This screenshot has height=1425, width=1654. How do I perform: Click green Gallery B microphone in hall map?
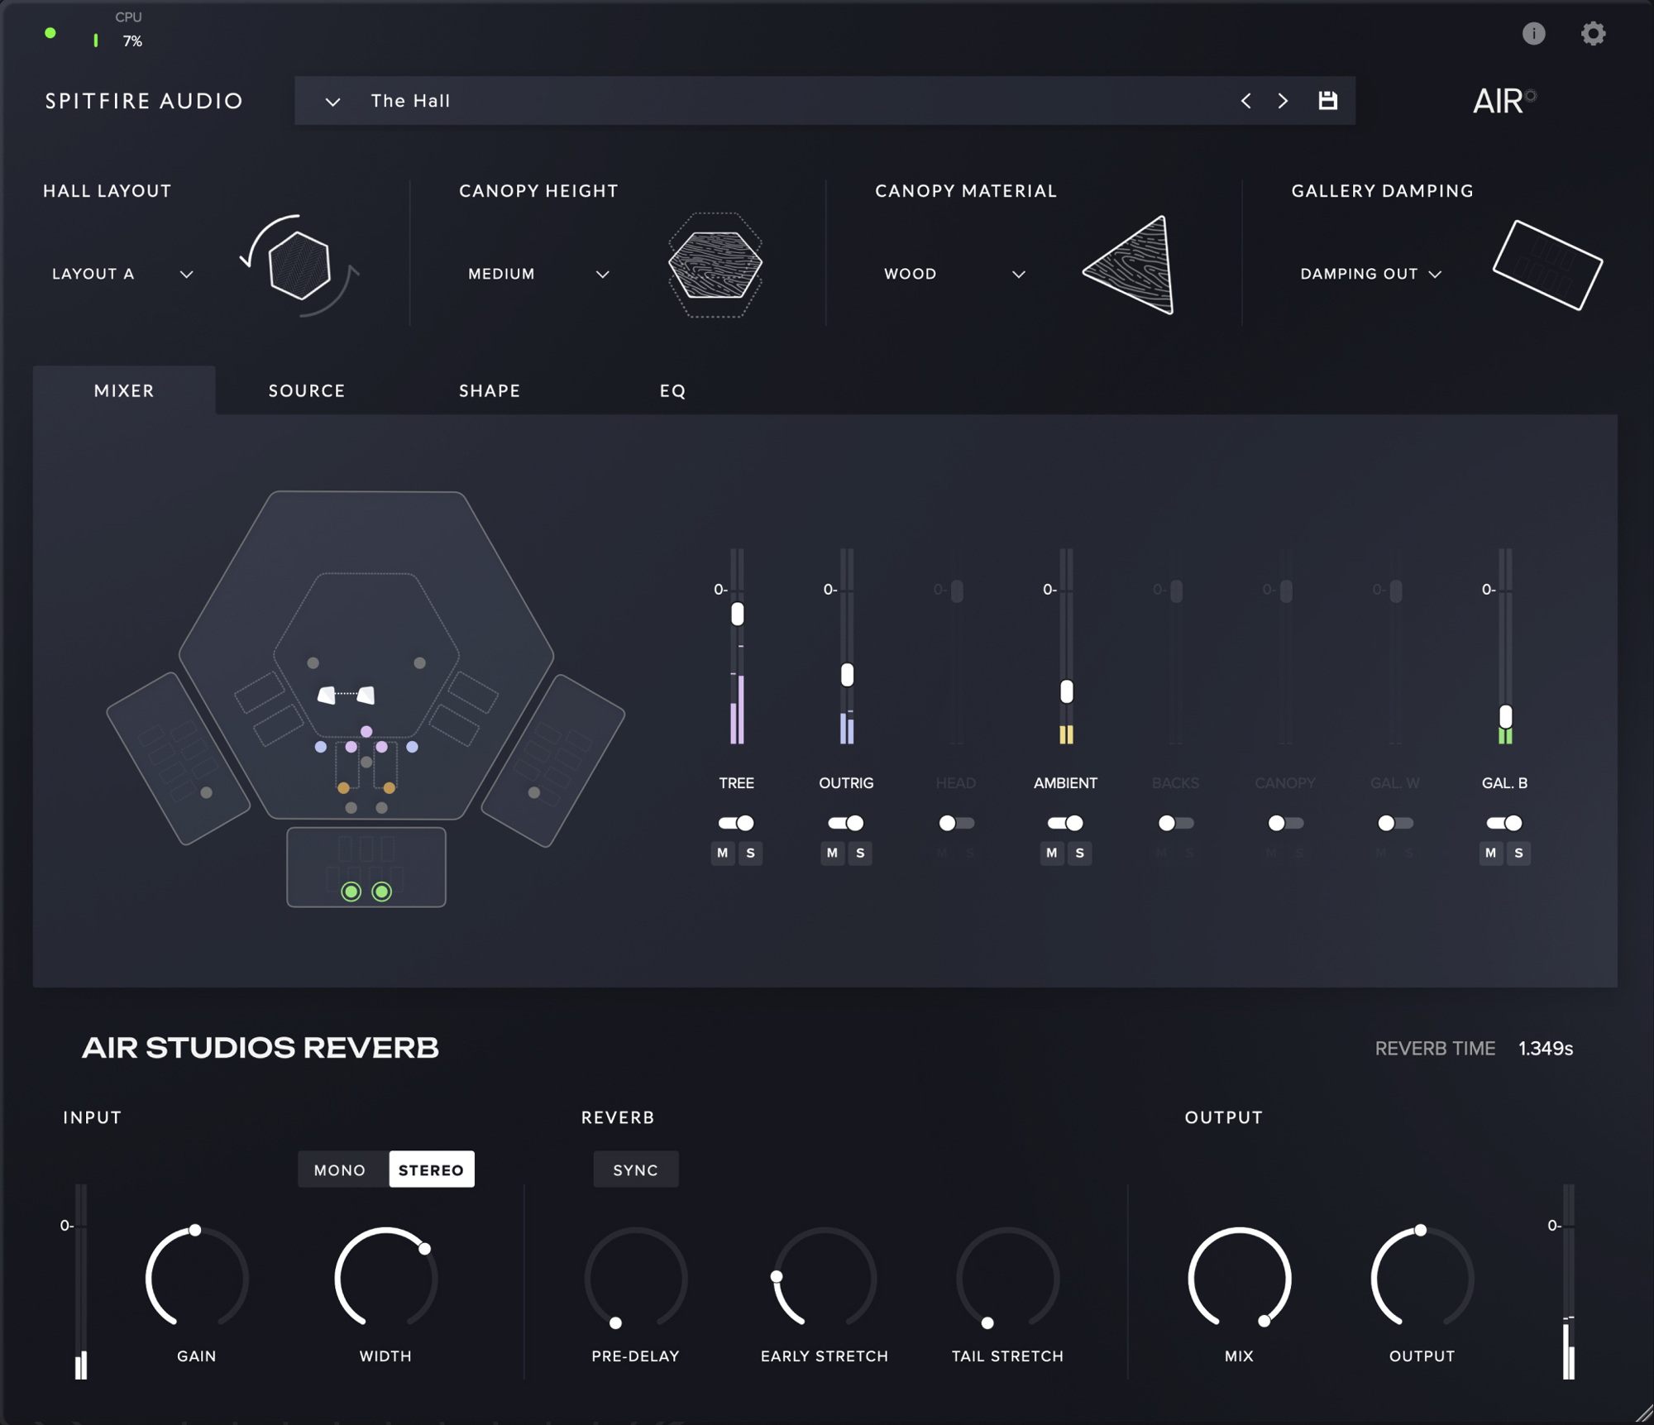click(x=351, y=891)
